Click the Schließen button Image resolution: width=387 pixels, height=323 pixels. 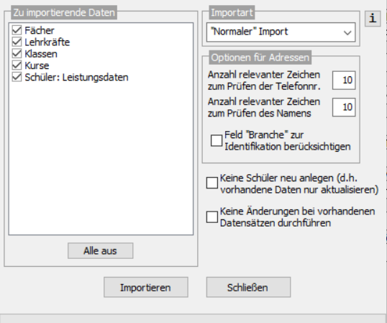point(248,287)
